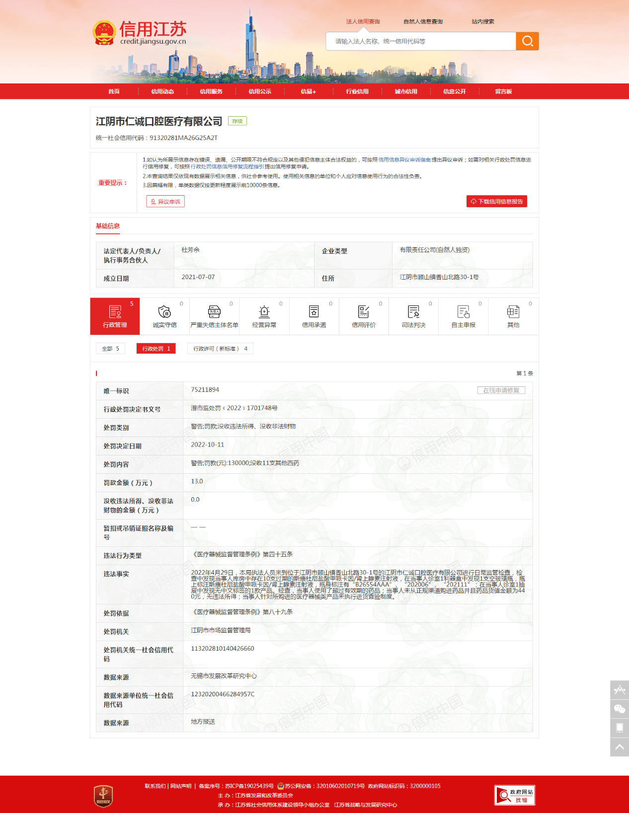Open 信用公示 in the navigation bar
The image size is (629, 813).
[260, 91]
